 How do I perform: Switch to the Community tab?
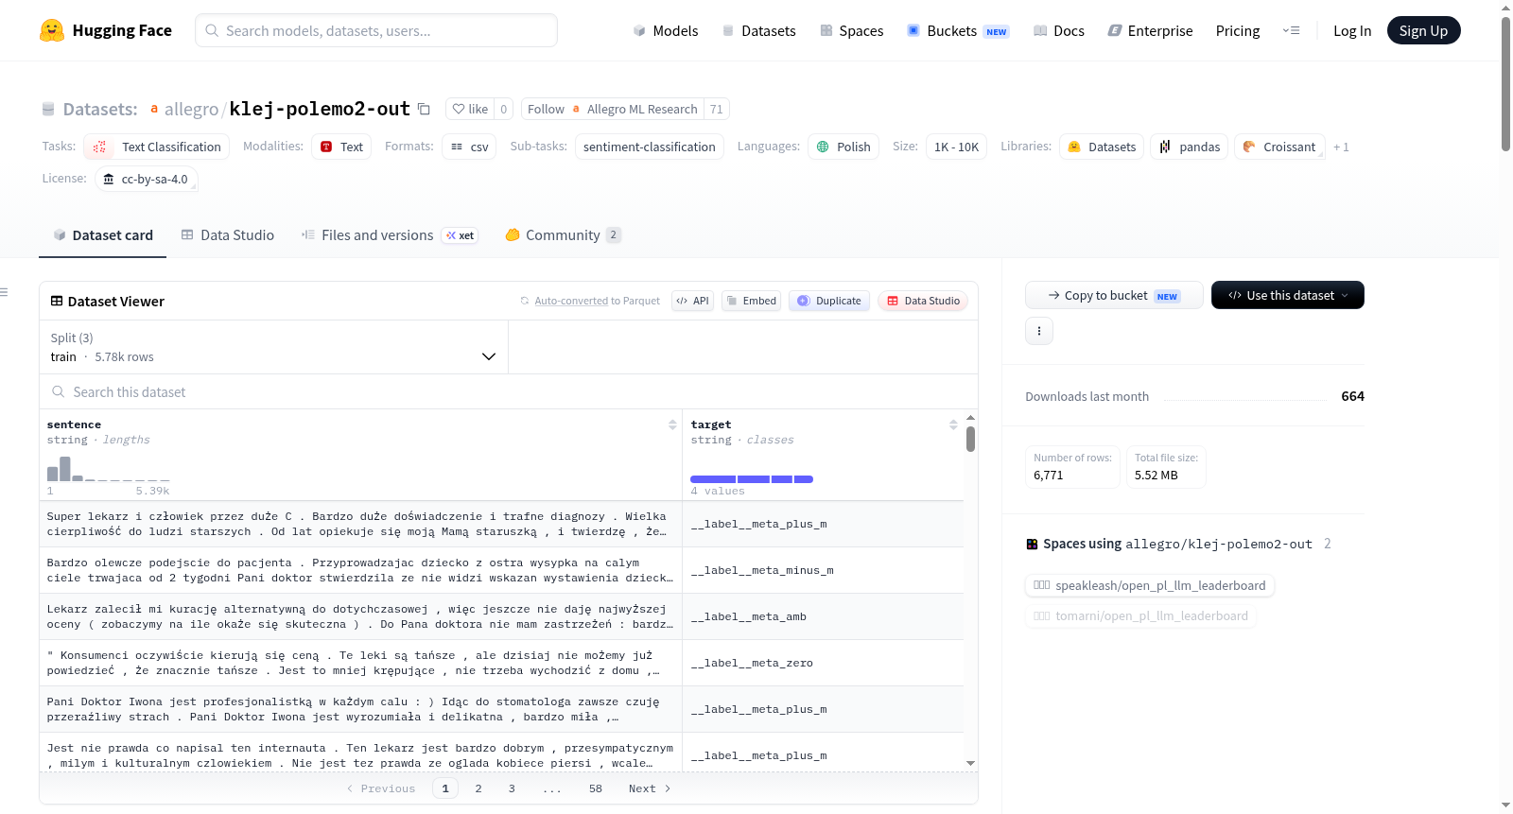coord(564,234)
